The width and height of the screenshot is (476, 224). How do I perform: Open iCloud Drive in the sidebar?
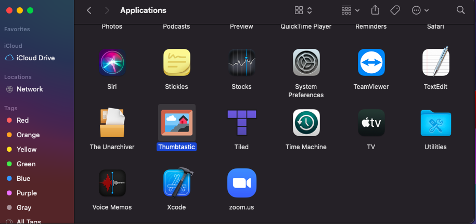click(x=30, y=58)
